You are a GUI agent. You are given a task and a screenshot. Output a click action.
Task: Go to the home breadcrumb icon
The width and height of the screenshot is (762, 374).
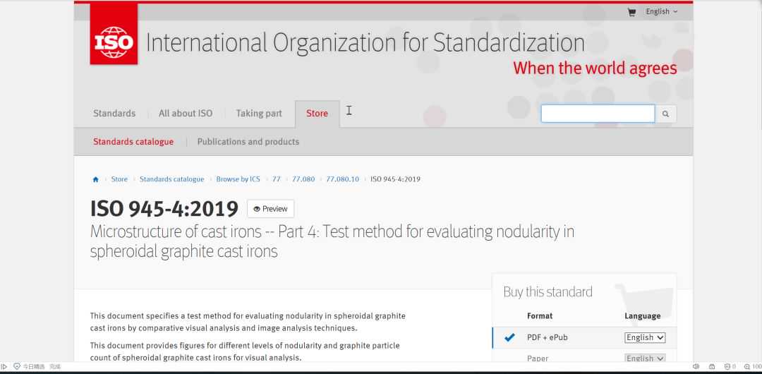tap(96, 179)
